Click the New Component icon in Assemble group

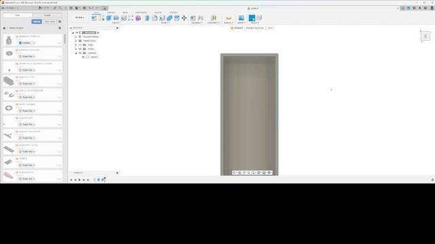click(193, 18)
